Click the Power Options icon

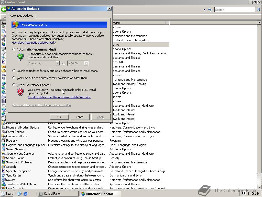(4, 132)
